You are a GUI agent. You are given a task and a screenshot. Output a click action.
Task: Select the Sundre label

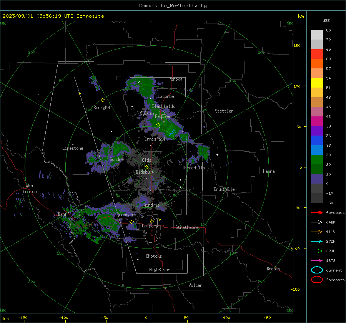click(116, 159)
